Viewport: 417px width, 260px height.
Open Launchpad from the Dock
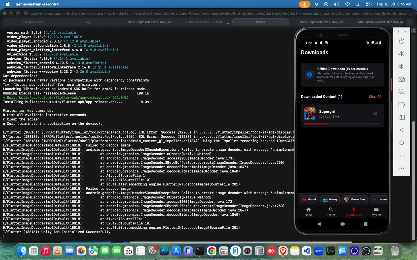[34, 251]
